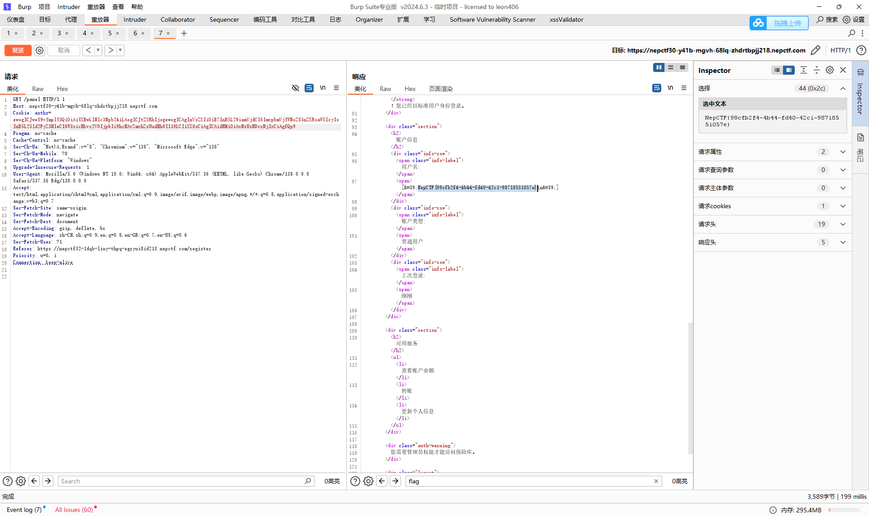Open the history dropdown next to the back arrow
The height and width of the screenshot is (516, 869).
point(98,50)
